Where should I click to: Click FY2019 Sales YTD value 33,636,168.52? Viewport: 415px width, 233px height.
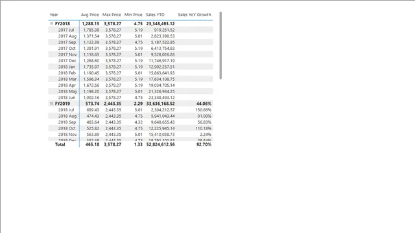(x=160, y=104)
